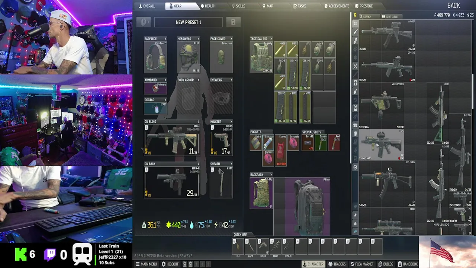Select the Green flare in special slots
The width and height of the screenshot is (476, 268).
coord(321,143)
